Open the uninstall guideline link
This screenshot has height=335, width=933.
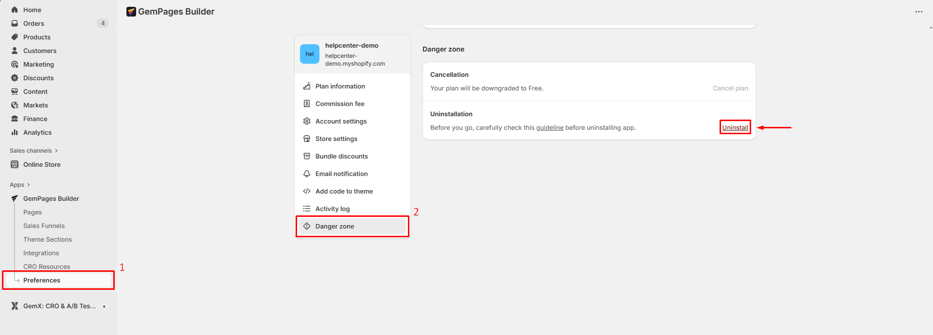pyautogui.click(x=549, y=127)
